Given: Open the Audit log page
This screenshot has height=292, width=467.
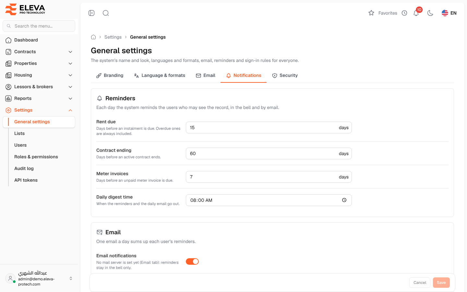Looking at the screenshot, I should tap(42, 168).
